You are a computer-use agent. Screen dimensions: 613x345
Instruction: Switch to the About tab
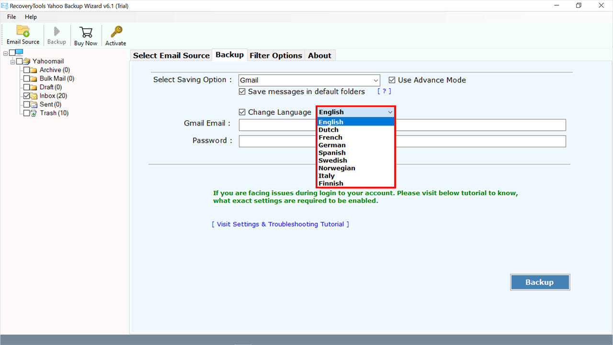319,56
